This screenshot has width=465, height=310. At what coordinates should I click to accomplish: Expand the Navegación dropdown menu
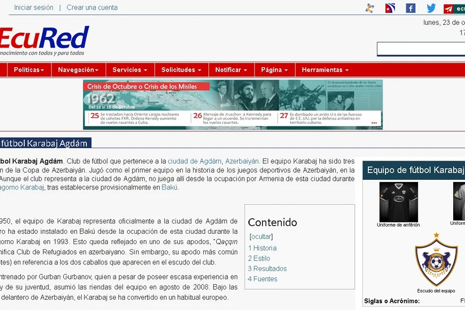(x=78, y=70)
